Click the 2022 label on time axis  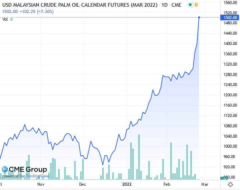(127, 184)
